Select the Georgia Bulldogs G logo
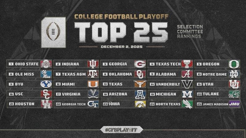This screenshot has height=138, width=246. pyautogui.click(x=139, y=64)
